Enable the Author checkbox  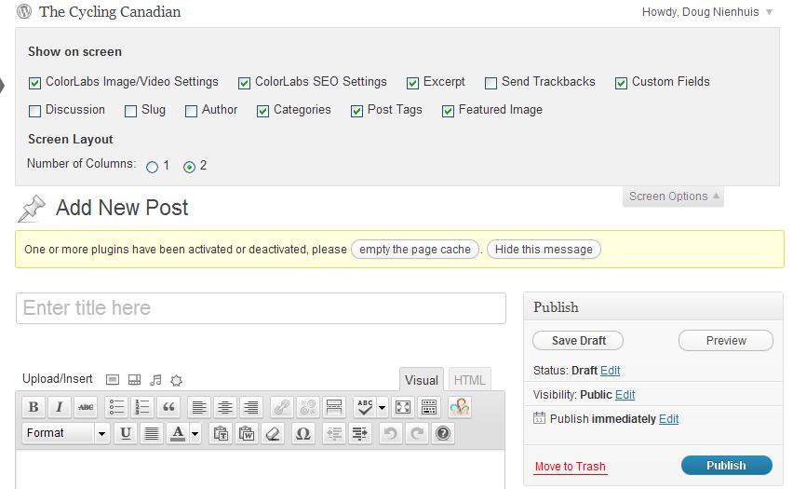click(x=191, y=111)
